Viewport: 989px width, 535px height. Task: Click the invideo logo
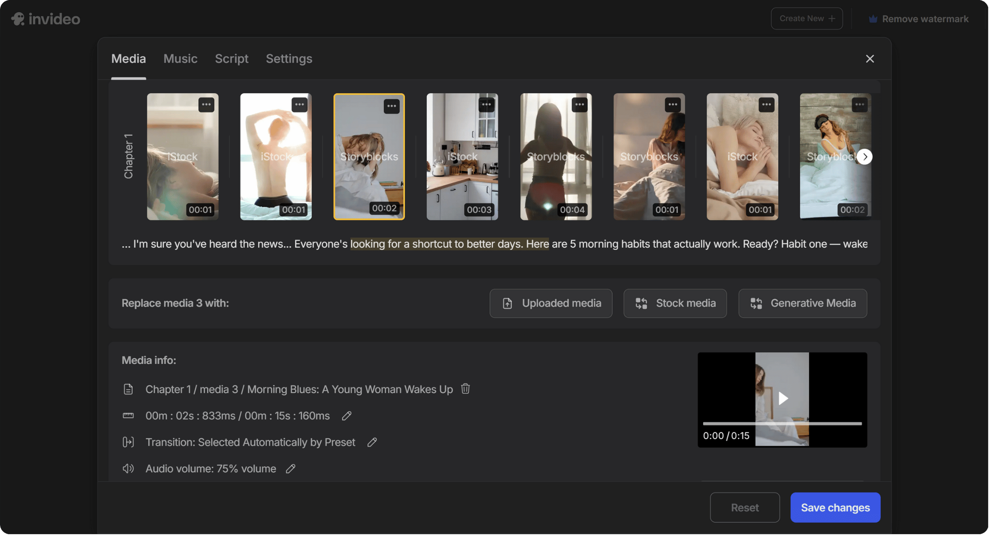[x=46, y=19]
